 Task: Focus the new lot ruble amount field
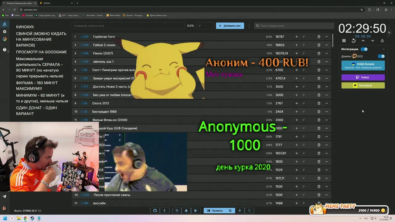pos(205,26)
